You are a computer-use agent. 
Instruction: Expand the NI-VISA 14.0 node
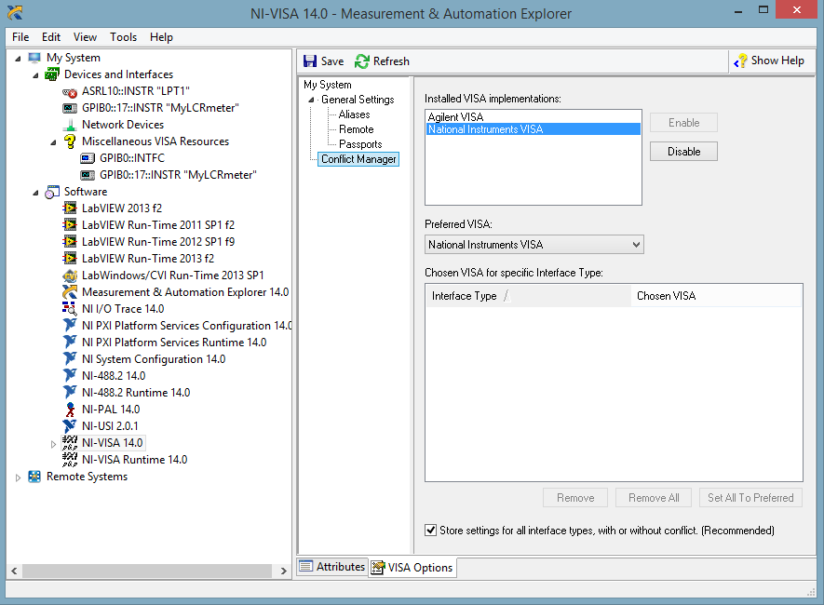click(53, 444)
